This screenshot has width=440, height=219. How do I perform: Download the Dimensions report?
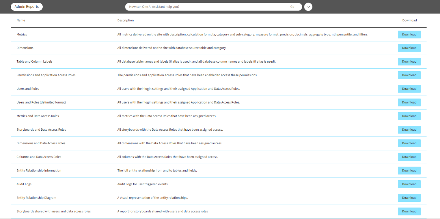click(409, 48)
